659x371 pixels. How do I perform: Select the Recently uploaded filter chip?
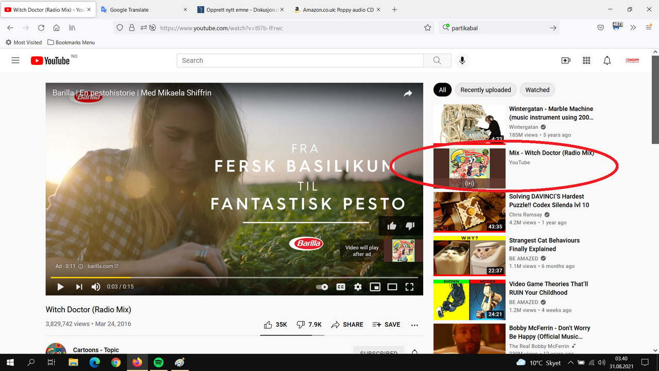coord(485,90)
